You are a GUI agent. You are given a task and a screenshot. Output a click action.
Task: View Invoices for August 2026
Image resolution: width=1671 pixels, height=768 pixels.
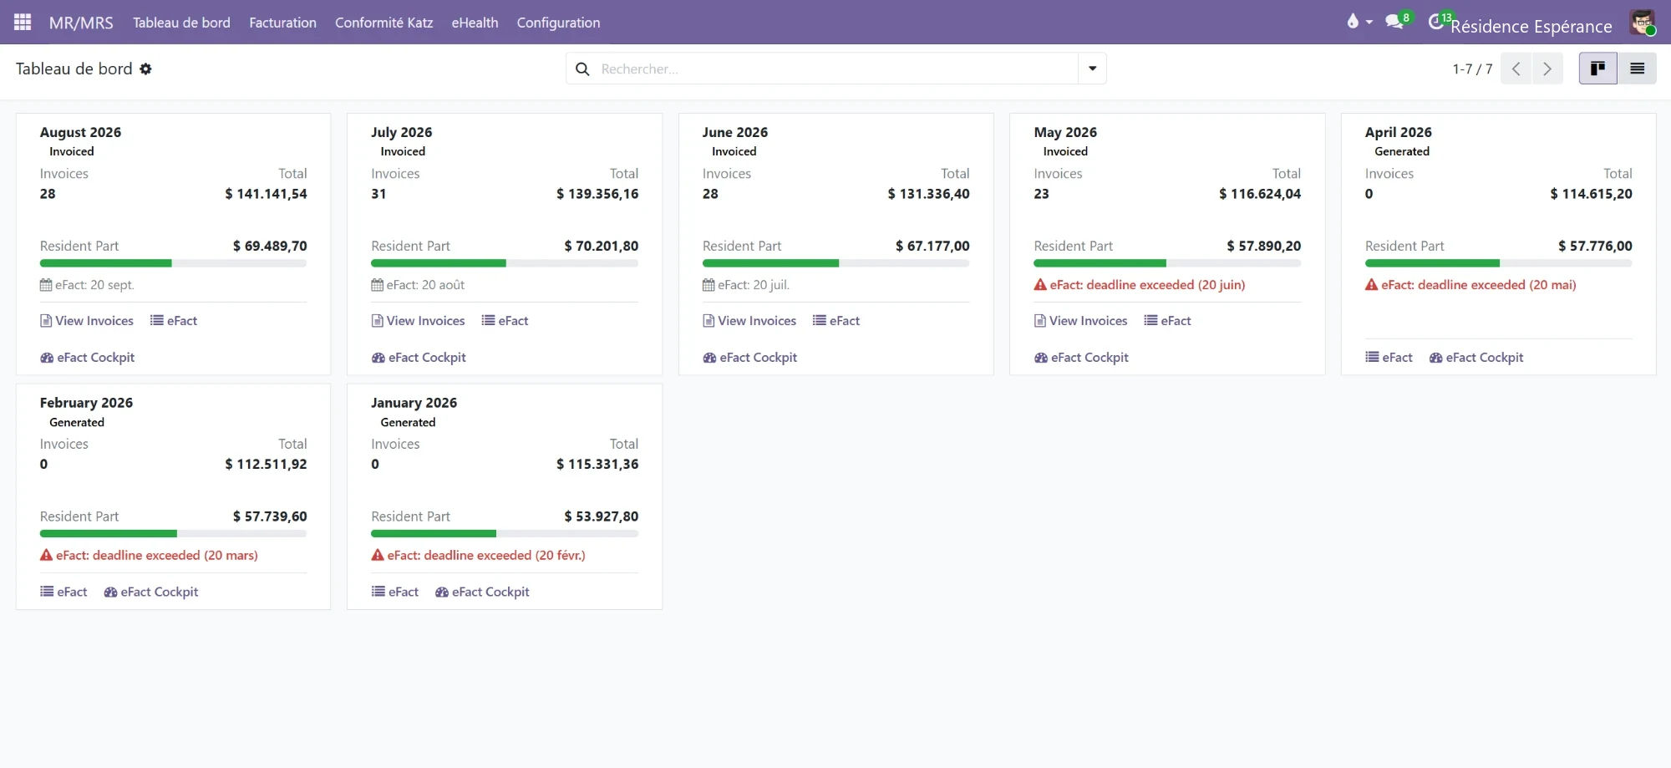87,321
